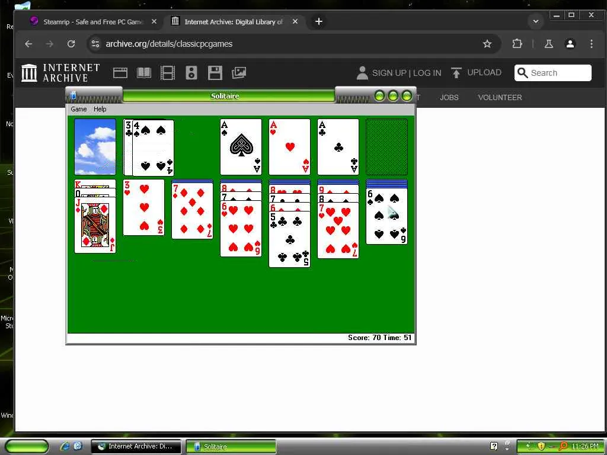Open the VOLUNTEER link
The height and width of the screenshot is (455, 607).
500,98
